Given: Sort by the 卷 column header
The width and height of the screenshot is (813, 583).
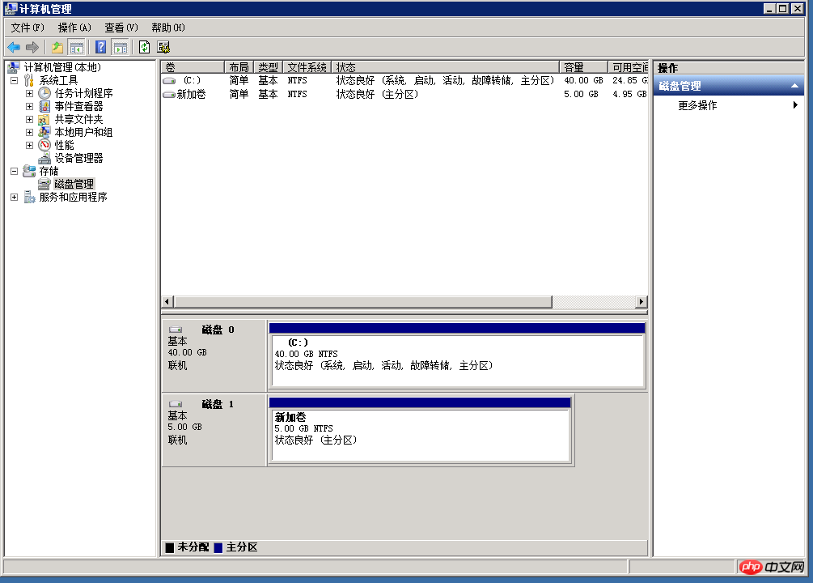Looking at the screenshot, I should click(193, 67).
